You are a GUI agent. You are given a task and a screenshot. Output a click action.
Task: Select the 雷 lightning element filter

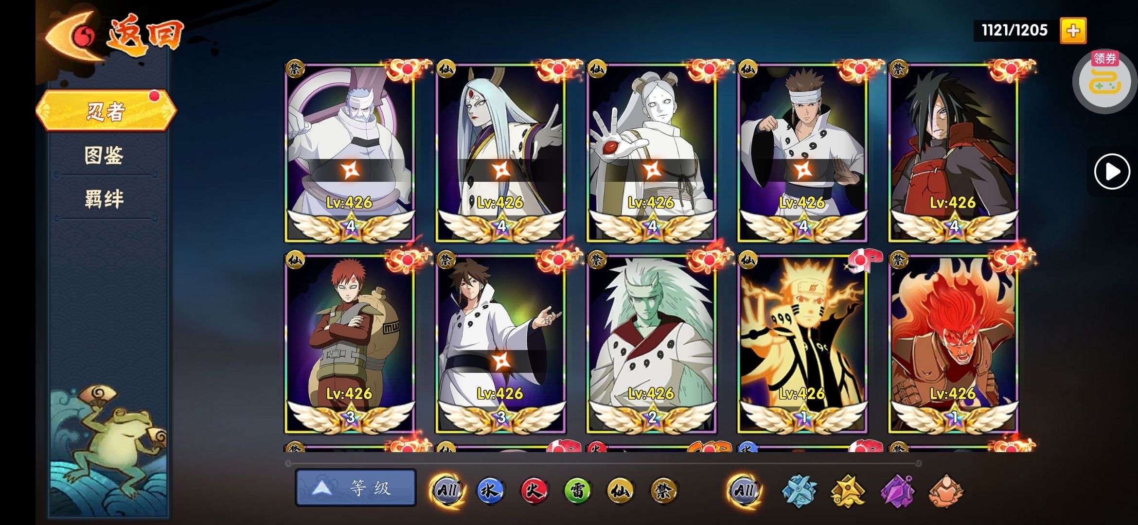[x=577, y=490]
